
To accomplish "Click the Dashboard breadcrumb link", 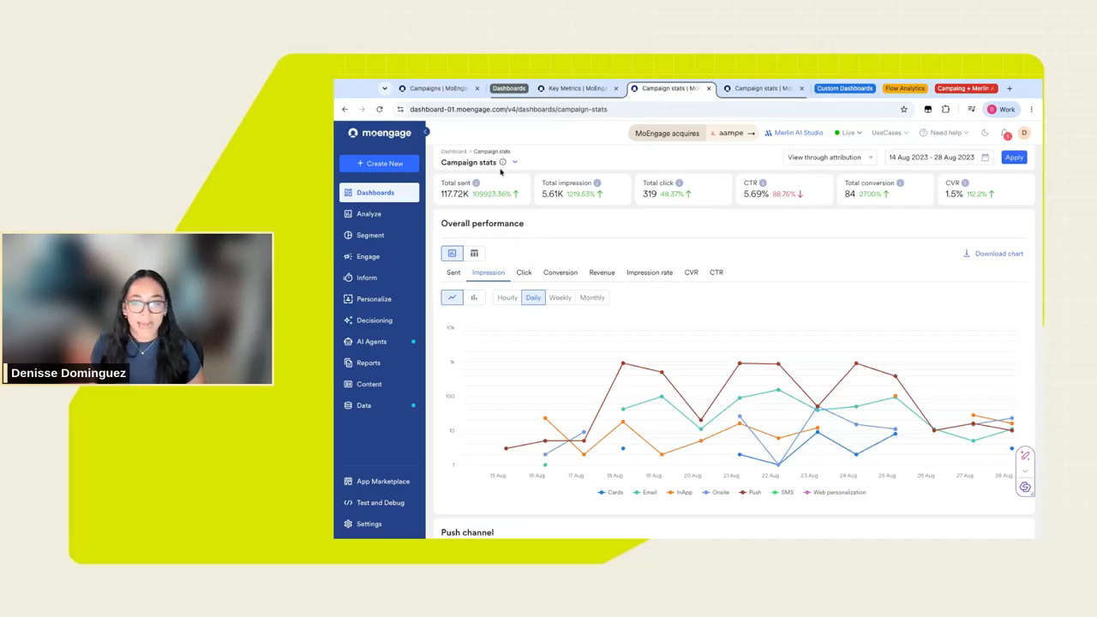I will point(453,152).
